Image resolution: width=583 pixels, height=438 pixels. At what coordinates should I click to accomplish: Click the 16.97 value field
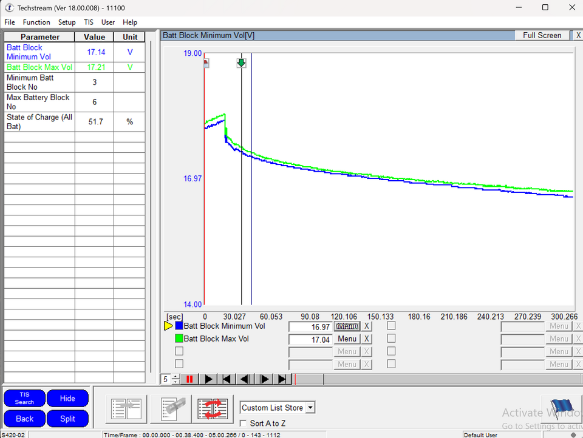(310, 327)
